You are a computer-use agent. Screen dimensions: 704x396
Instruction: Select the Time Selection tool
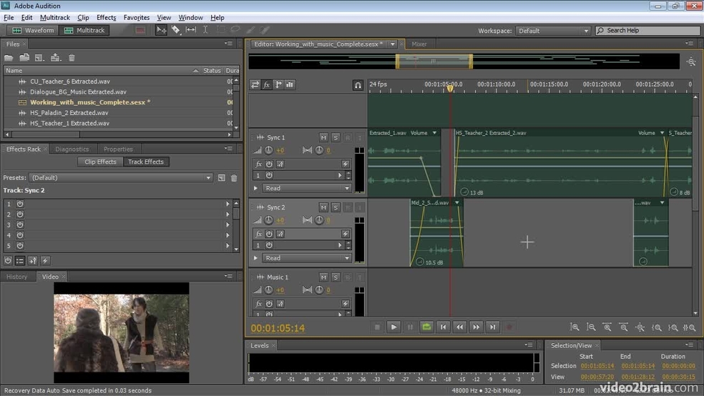pos(205,30)
